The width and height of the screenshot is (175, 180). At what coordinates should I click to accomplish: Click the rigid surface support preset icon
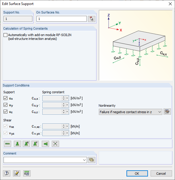coord(7,144)
